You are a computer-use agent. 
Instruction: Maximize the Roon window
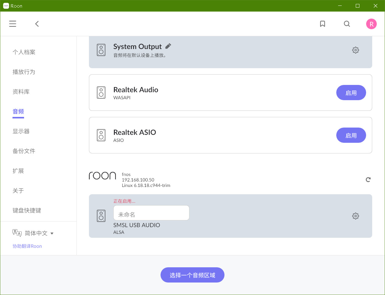pos(358,6)
